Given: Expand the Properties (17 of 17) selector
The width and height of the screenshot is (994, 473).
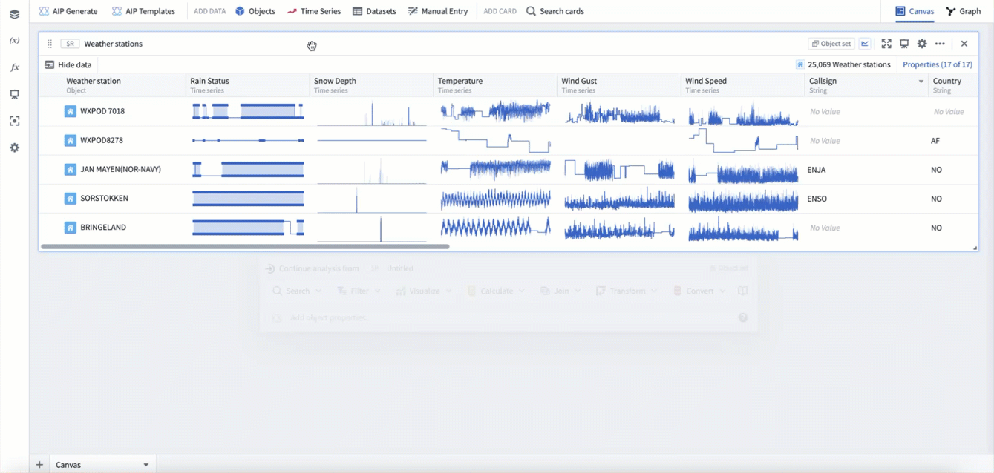Looking at the screenshot, I should (937, 64).
